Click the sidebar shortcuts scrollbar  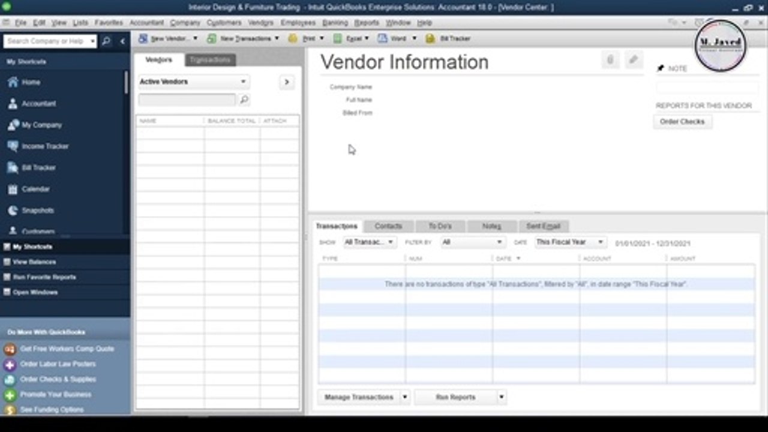(x=126, y=82)
